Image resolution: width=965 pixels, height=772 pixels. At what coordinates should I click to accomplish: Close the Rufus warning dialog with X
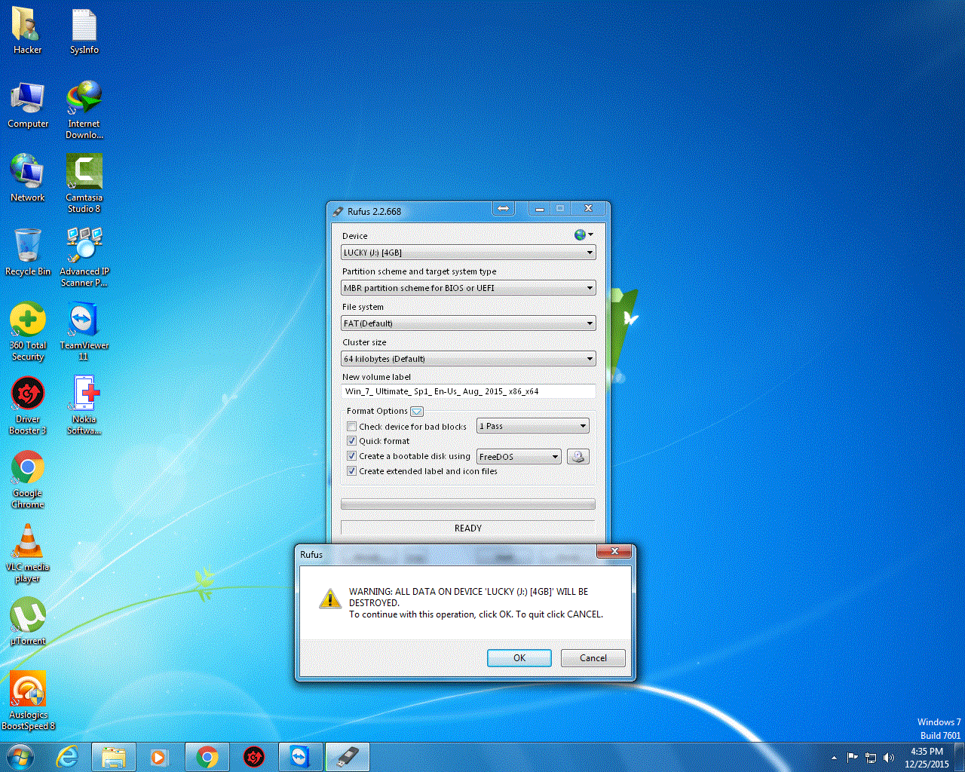tap(614, 552)
